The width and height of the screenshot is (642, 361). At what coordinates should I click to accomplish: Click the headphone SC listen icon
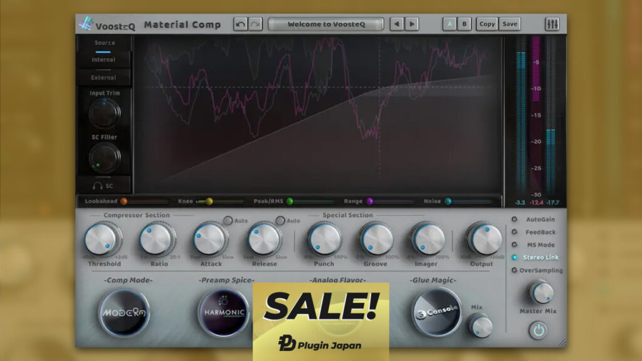[x=103, y=186]
